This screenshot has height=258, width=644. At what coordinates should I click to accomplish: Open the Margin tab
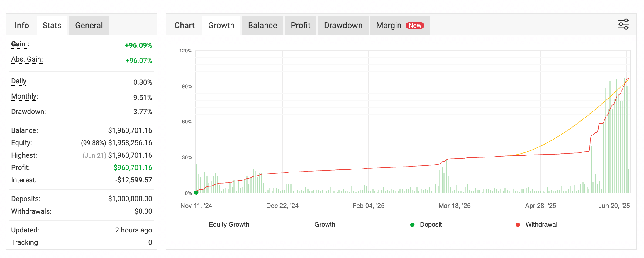pyautogui.click(x=389, y=26)
